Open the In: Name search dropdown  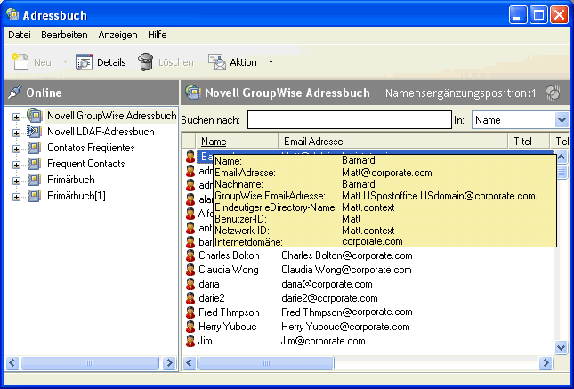[x=562, y=120]
